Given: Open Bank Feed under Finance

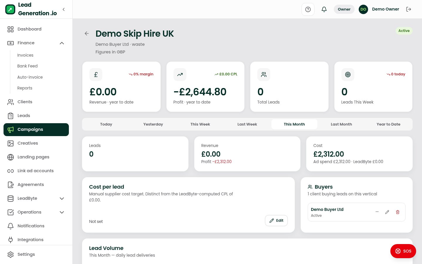Looking at the screenshot, I should point(27,66).
